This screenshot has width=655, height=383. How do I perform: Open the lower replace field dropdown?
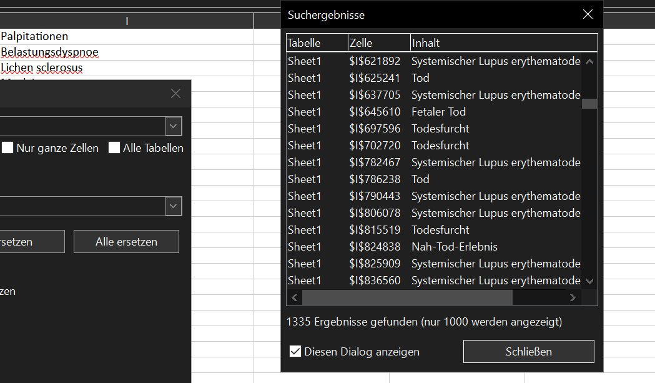tap(173, 206)
